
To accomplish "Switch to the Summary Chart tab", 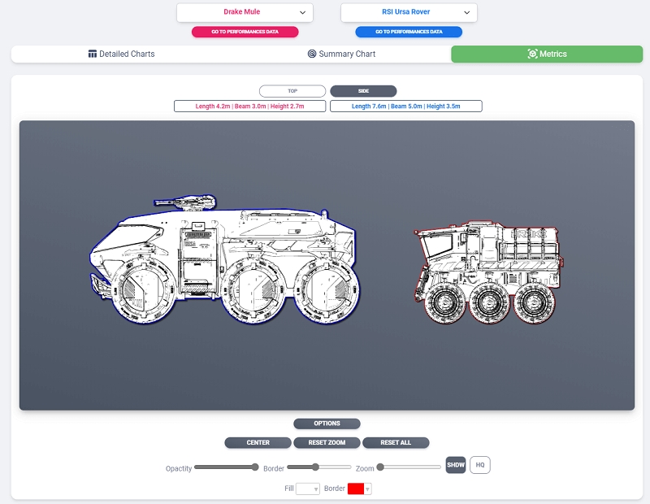I will 341,54.
